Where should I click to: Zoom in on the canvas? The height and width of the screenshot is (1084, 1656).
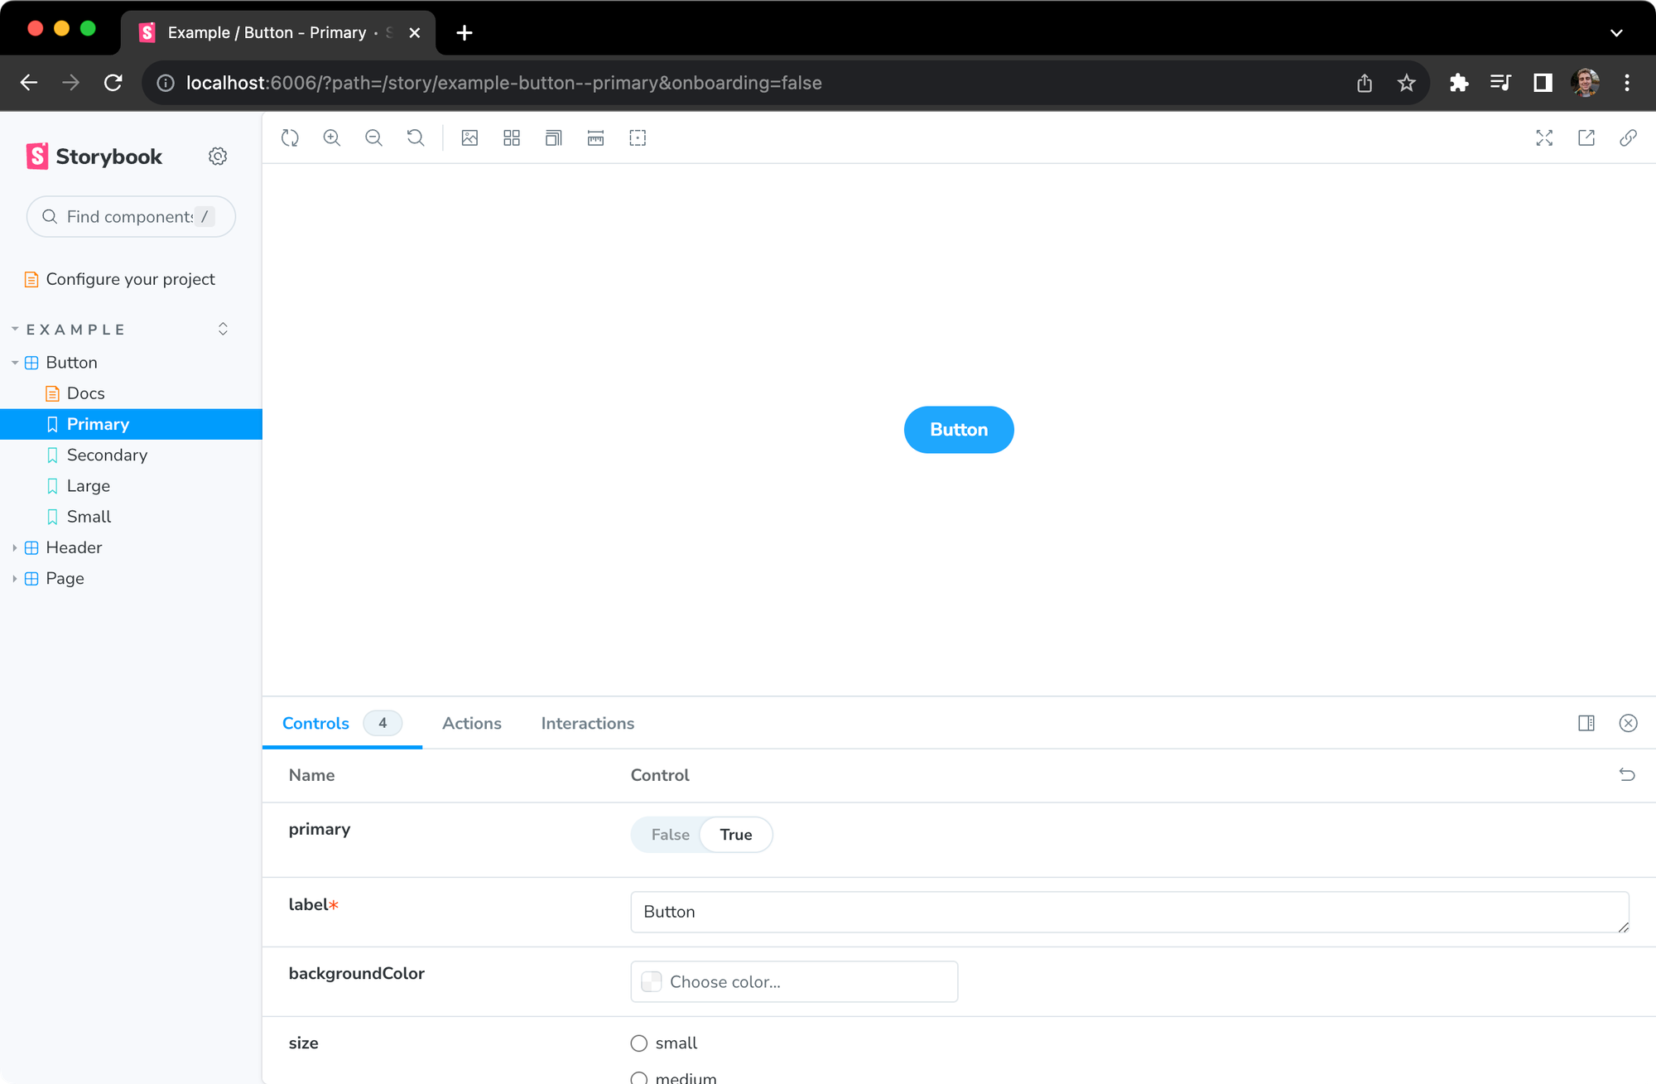[332, 137]
